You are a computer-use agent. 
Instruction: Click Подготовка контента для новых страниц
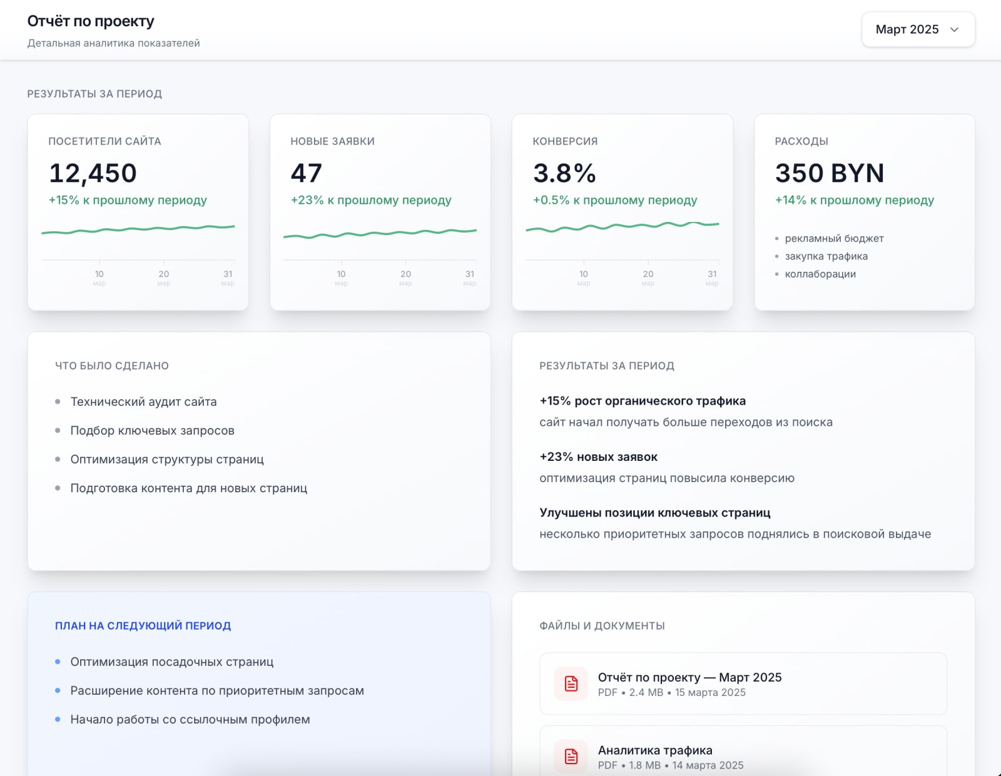tap(189, 488)
